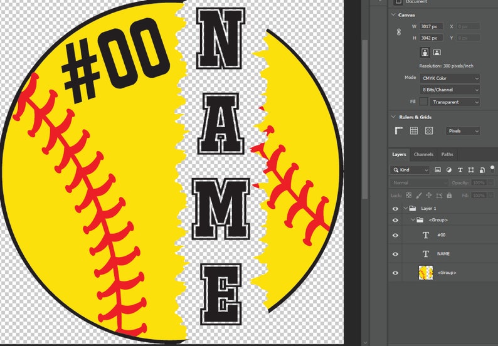Viewport: 498px width, 346px height.
Task: Switch to the Layers tab
Action: click(399, 154)
